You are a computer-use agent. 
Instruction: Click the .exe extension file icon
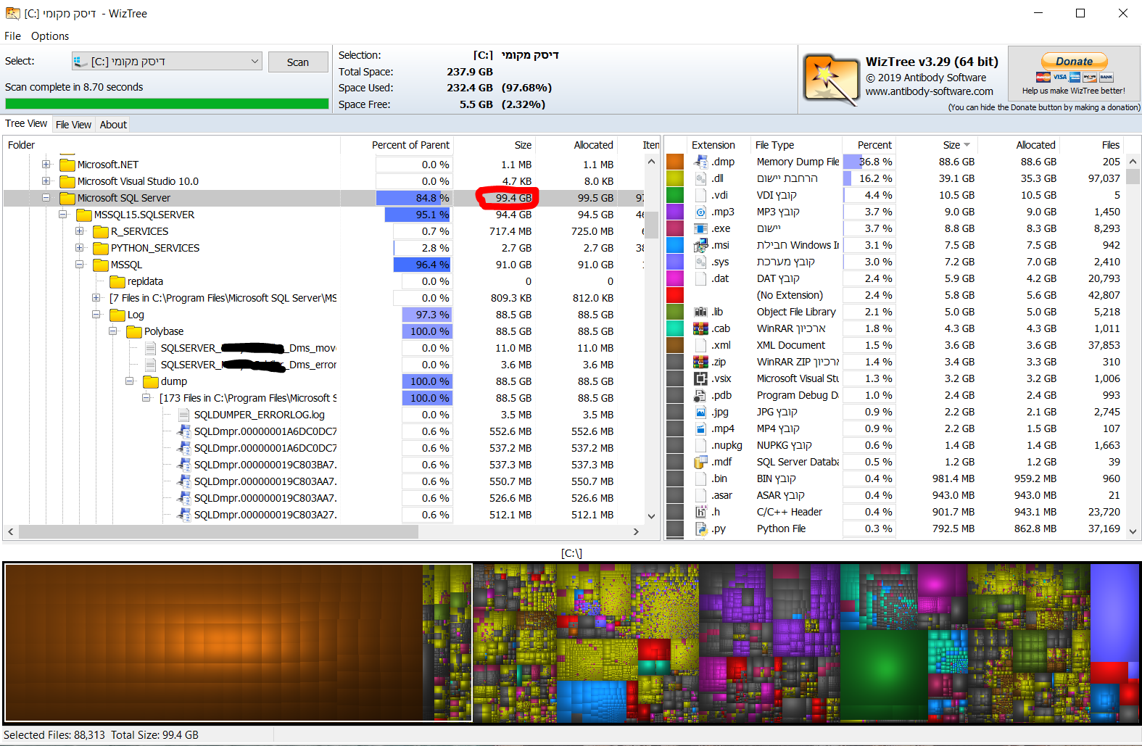(700, 228)
